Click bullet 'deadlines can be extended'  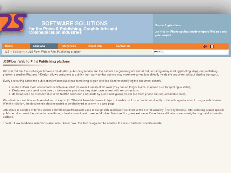(99, 94)
